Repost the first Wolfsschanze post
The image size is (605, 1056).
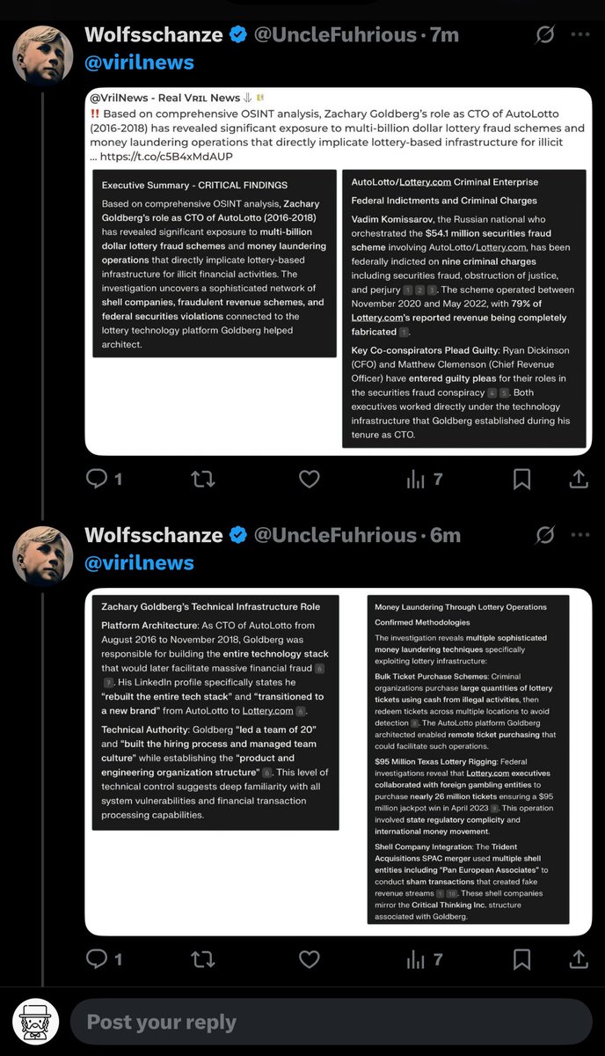[x=203, y=479]
